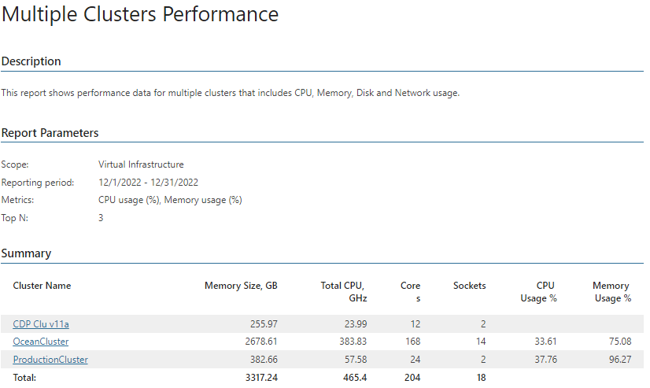650x388 pixels.
Task: Click the reporting period date range value
Action: (148, 183)
